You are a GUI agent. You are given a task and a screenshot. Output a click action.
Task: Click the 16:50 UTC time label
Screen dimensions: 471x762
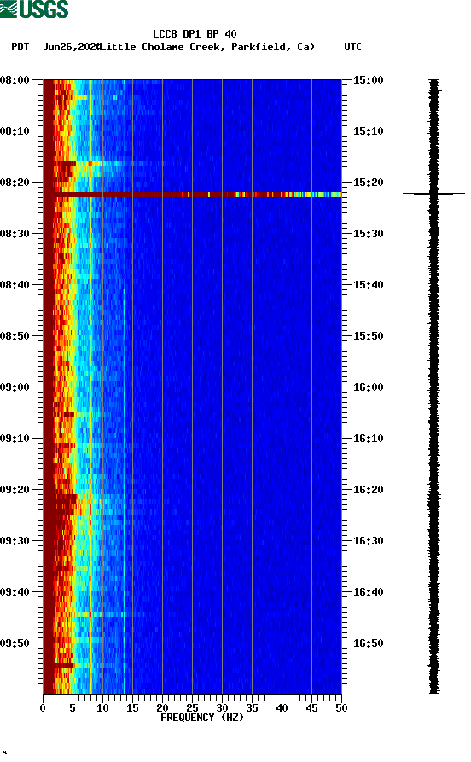(368, 643)
